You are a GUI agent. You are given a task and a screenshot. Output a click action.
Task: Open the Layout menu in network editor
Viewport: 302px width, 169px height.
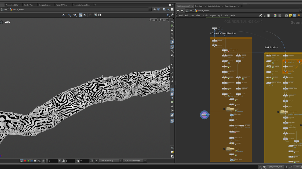pos(213,15)
